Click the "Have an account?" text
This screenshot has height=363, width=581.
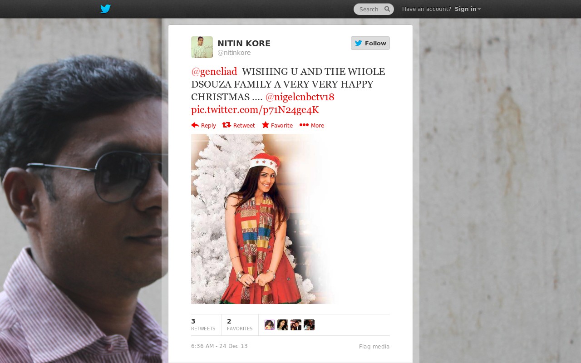tap(427, 9)
